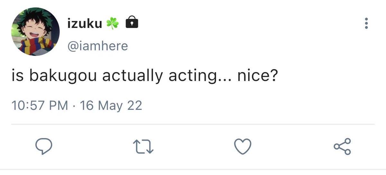Click the display name izuku

coord(85,23)
